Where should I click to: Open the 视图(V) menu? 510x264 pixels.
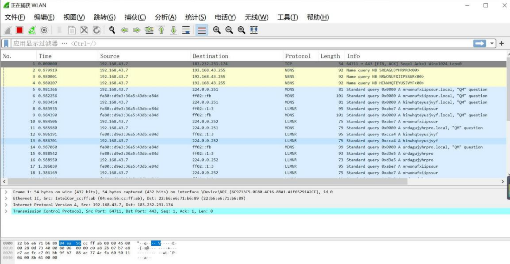coord(74,17)
